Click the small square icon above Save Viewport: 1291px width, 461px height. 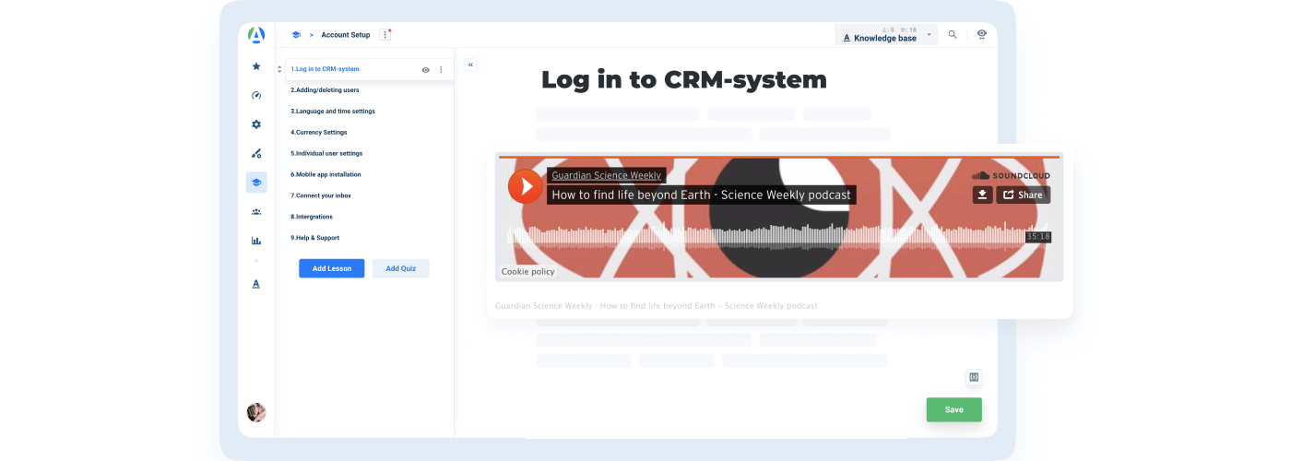(974, 377)
